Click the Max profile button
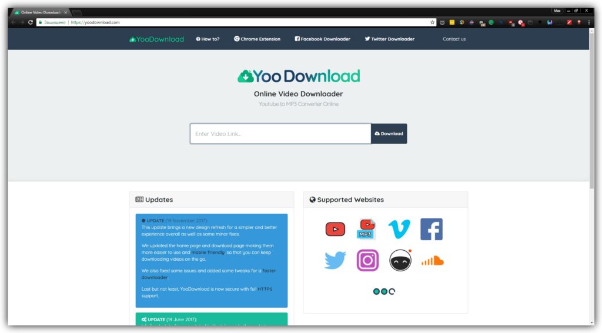This screenshot has height=333, width=602. pos(557,11)
